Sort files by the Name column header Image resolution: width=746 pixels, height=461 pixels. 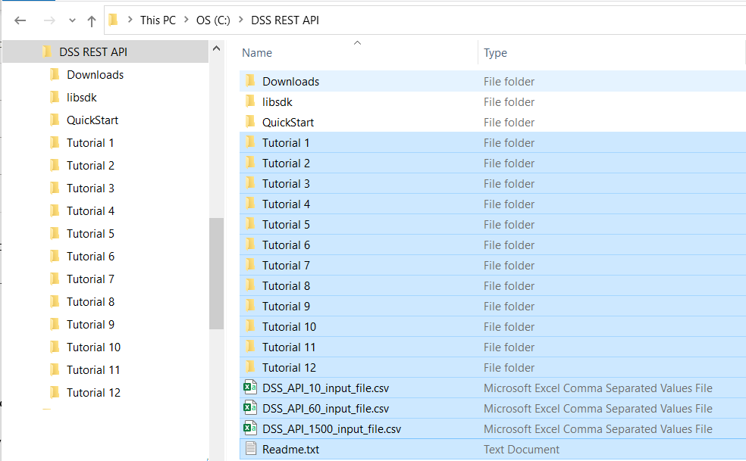(257, 53)
